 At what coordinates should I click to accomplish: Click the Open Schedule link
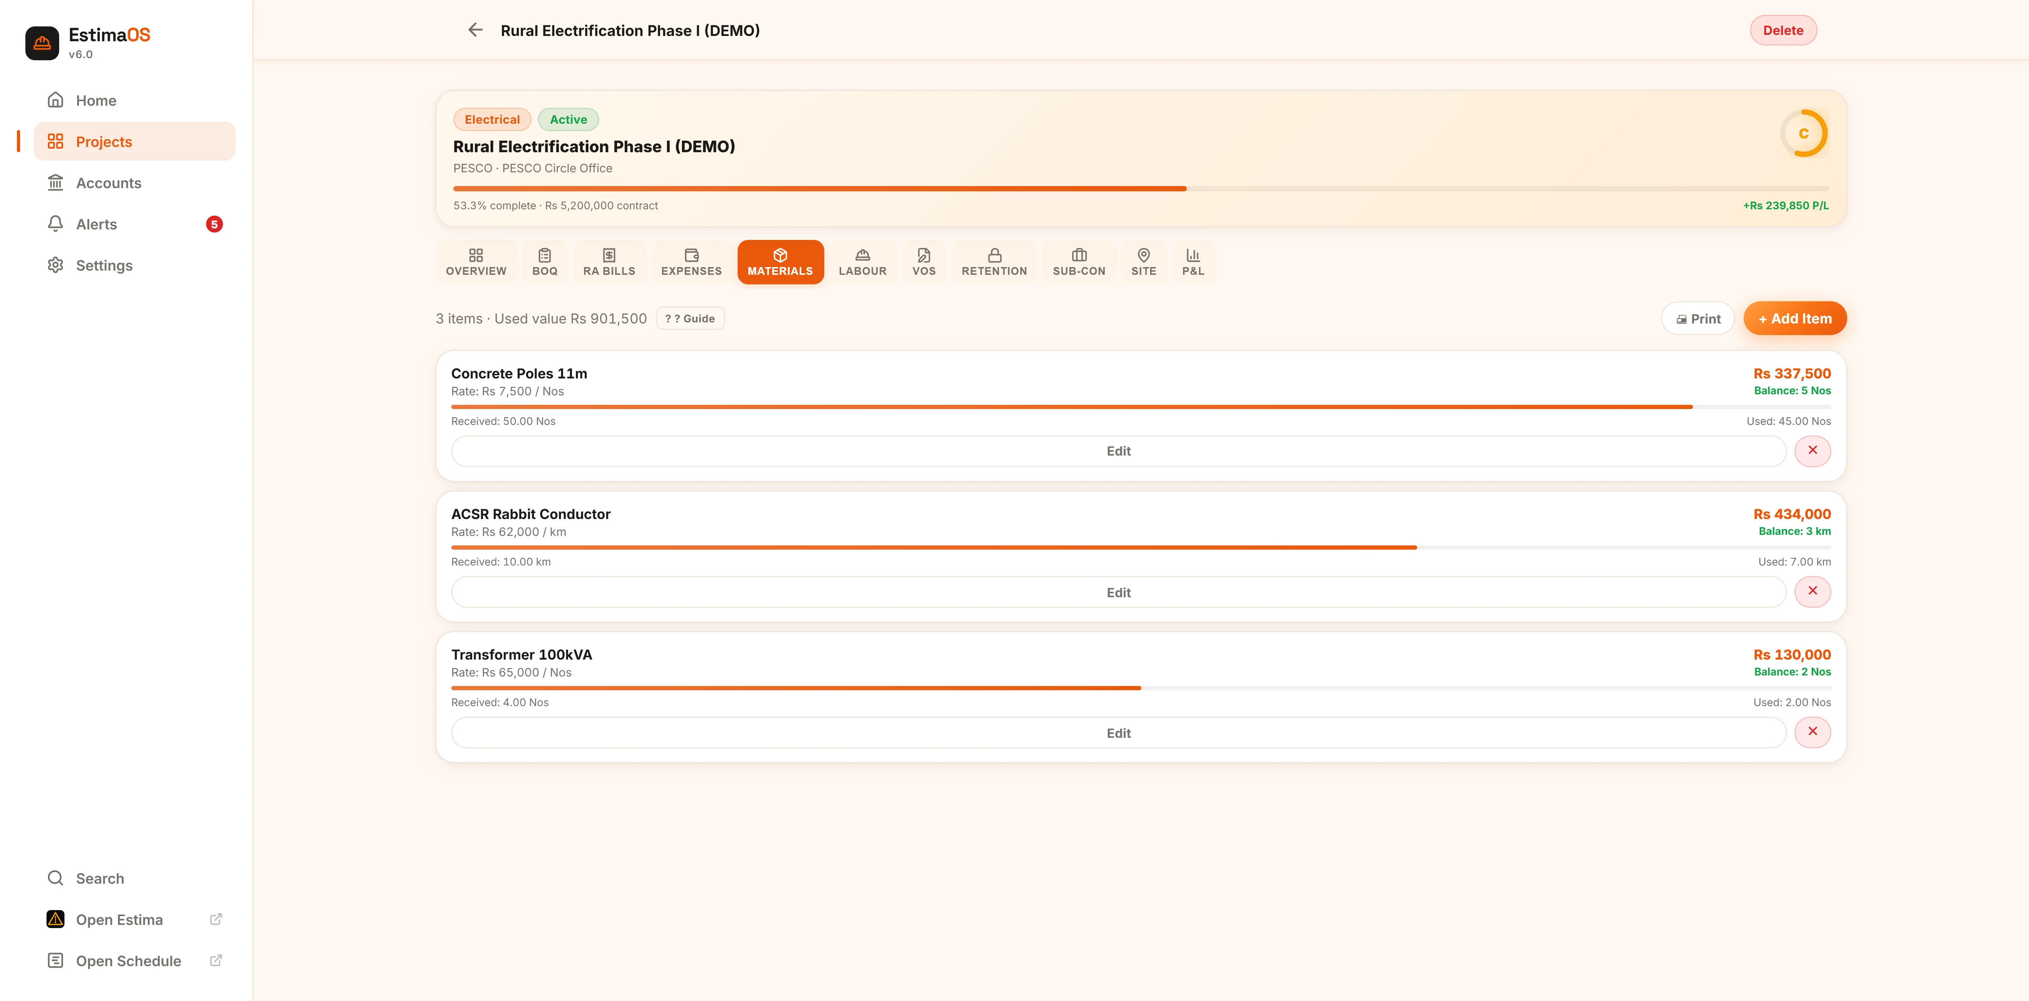point(134,960)
